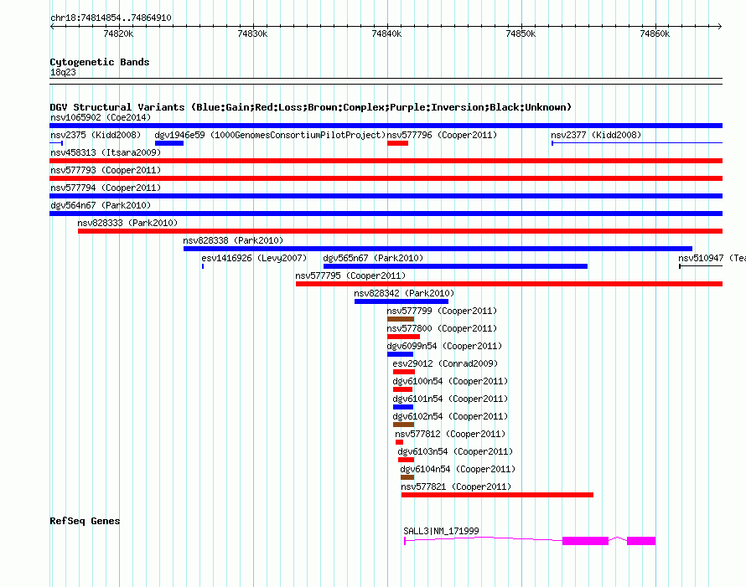Click the blue dgv1946e59 bar
Viewport: 746px width, 587px height.
(x=168, y=143)
